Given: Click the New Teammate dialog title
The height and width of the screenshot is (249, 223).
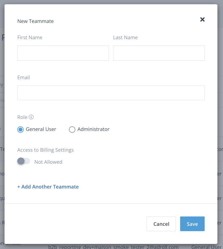Looking at the screenshot, I should click(x=35, y=21).
